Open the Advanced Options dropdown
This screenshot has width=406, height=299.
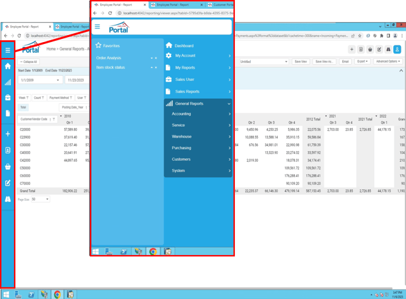pos(388,61)
